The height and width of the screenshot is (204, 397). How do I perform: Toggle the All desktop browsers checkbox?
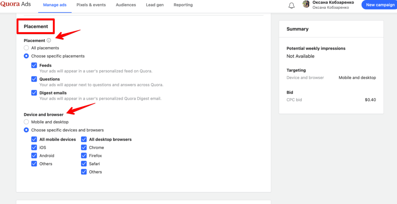coord(84,139)
